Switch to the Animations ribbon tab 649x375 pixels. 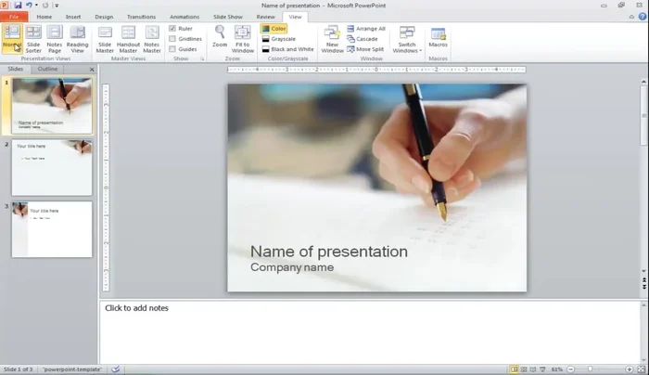185,17
